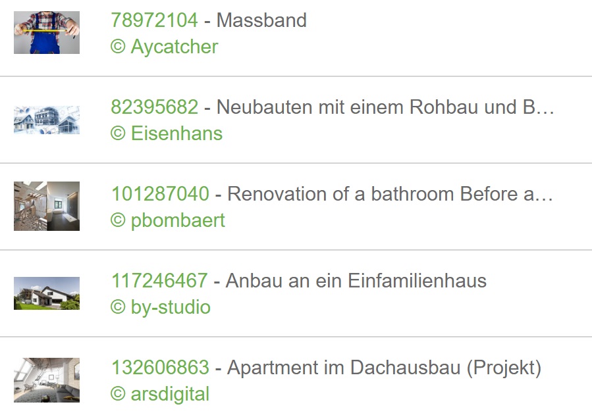Click image ID 117246467 link

pyautogui.click(x=159, y=280)
